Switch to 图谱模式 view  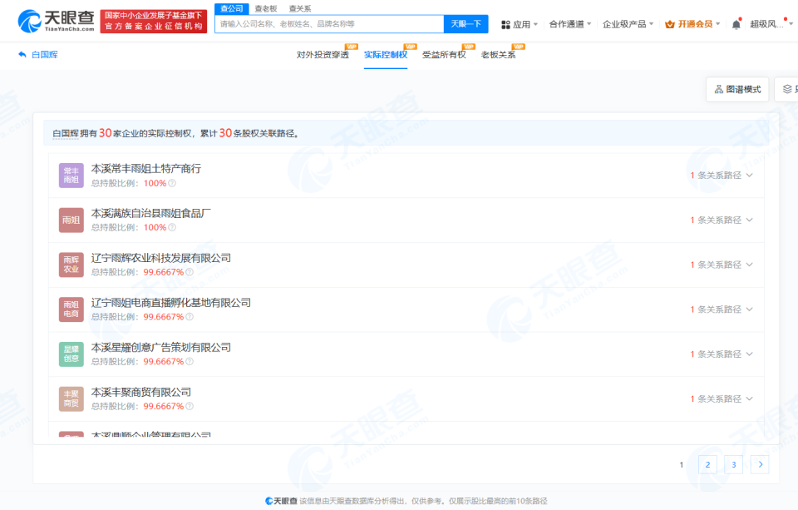(x=737, y=89)
